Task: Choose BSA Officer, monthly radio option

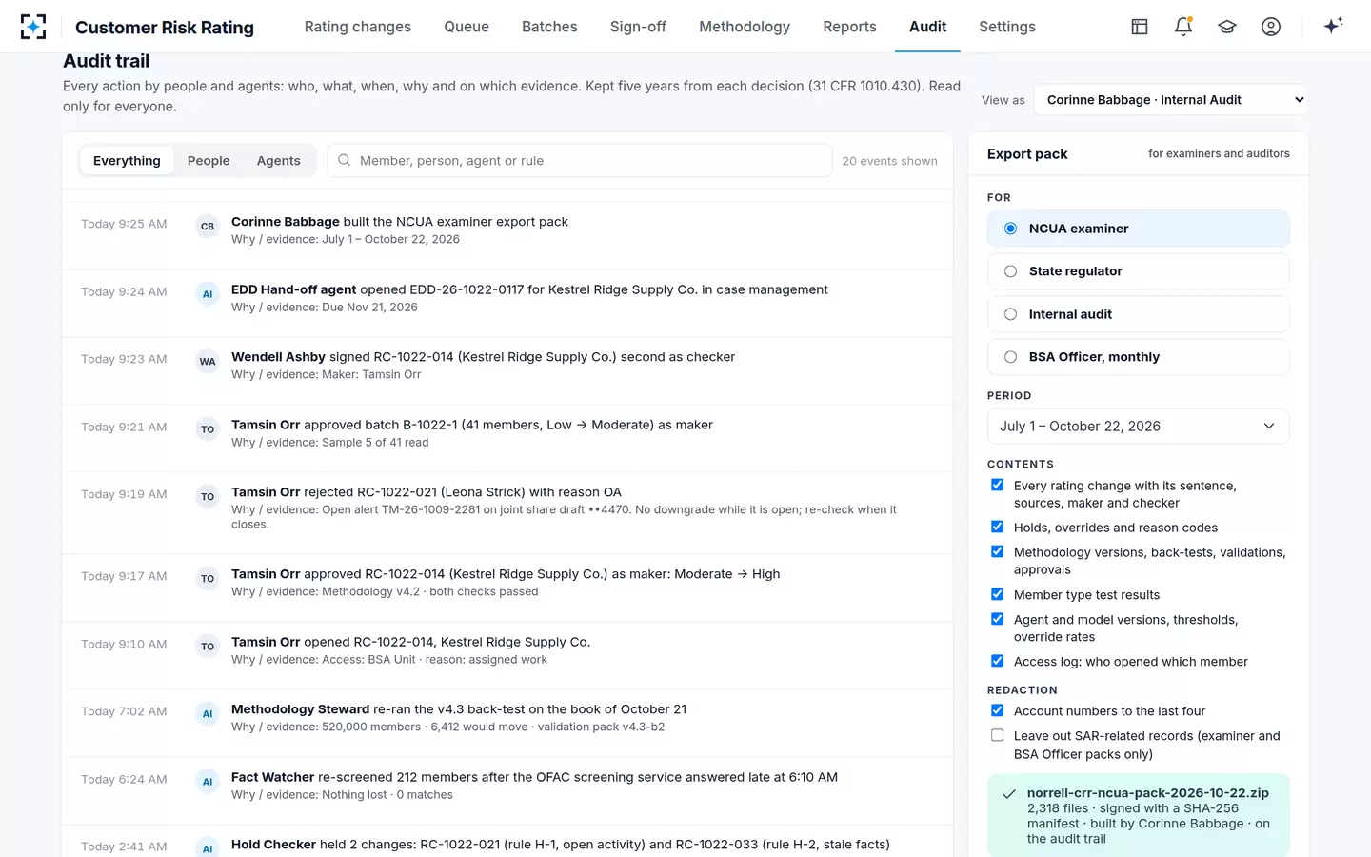Action: point(1139,357)
